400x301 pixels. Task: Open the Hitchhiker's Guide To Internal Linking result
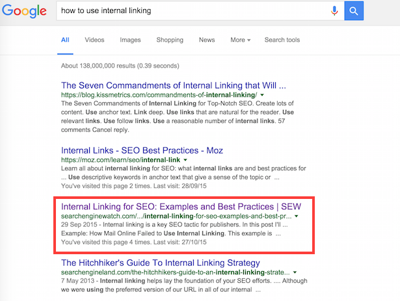coord(160,263)
